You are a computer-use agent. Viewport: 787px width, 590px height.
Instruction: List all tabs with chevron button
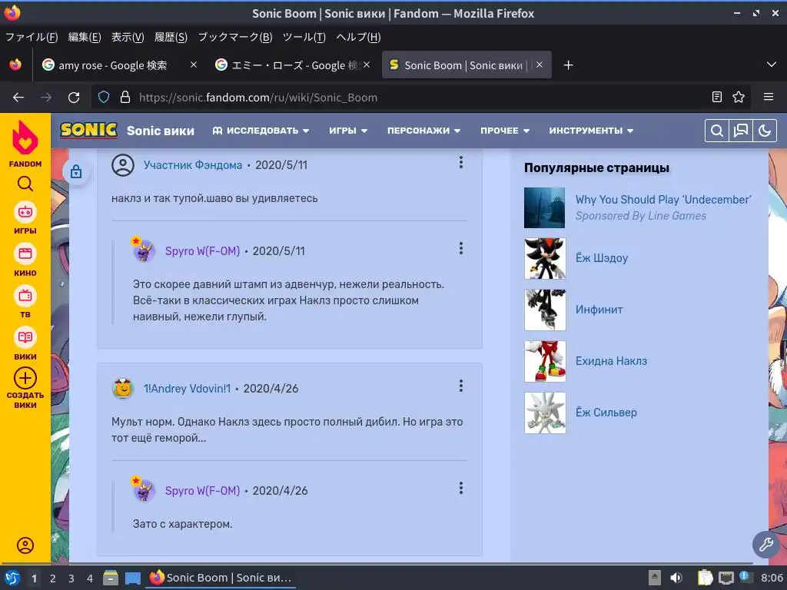pos(772,65)
